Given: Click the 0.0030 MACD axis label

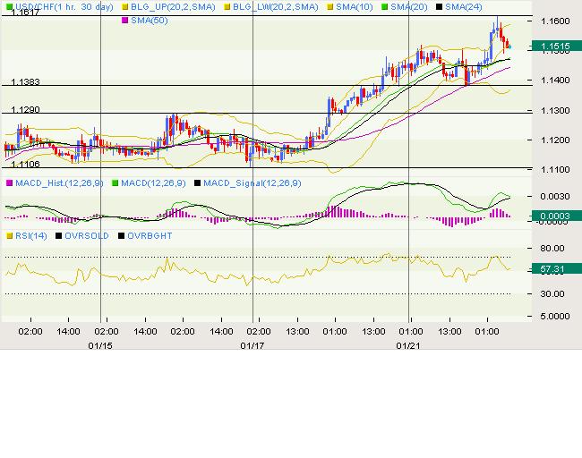Looking at the screenshot, I should tap(555, 197).
